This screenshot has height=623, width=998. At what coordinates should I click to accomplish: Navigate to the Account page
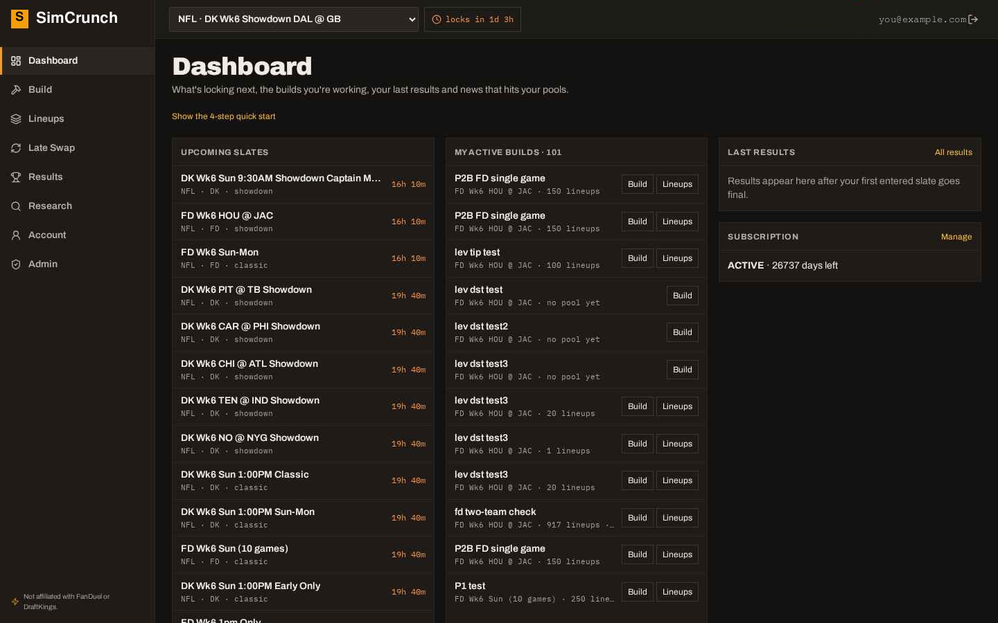(x=78, y=235)
